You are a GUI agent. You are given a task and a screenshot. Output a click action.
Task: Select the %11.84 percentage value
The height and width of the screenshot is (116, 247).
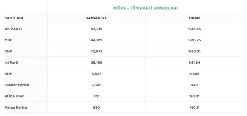(194, 63)
